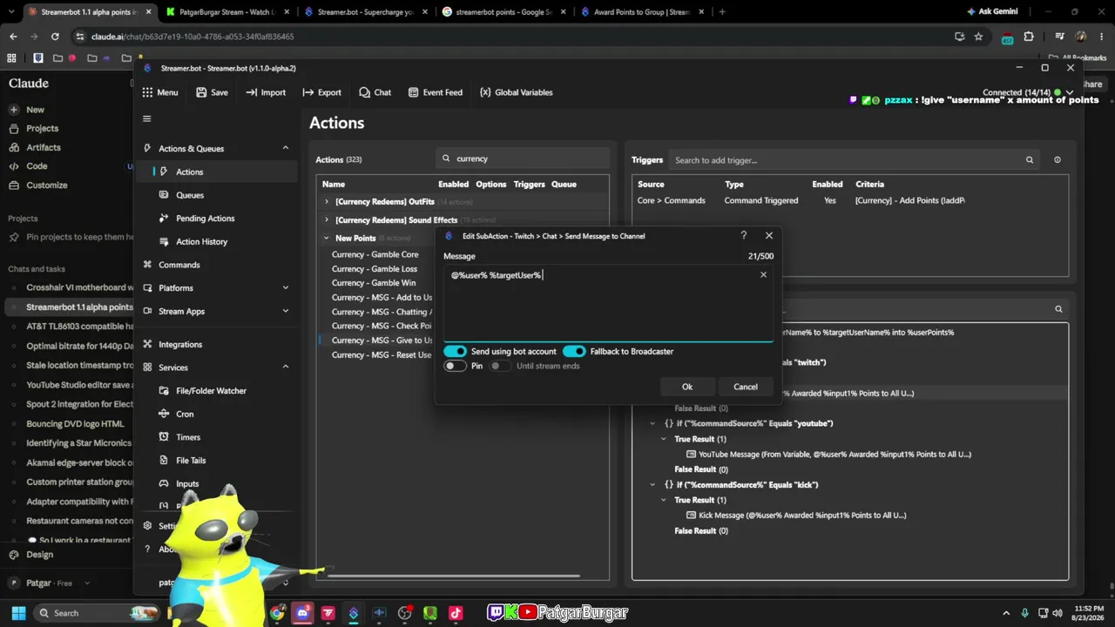This screenshot has height=627, width=1115.
Task: Click the Windows Start button
Action: [x=18, y=613]
